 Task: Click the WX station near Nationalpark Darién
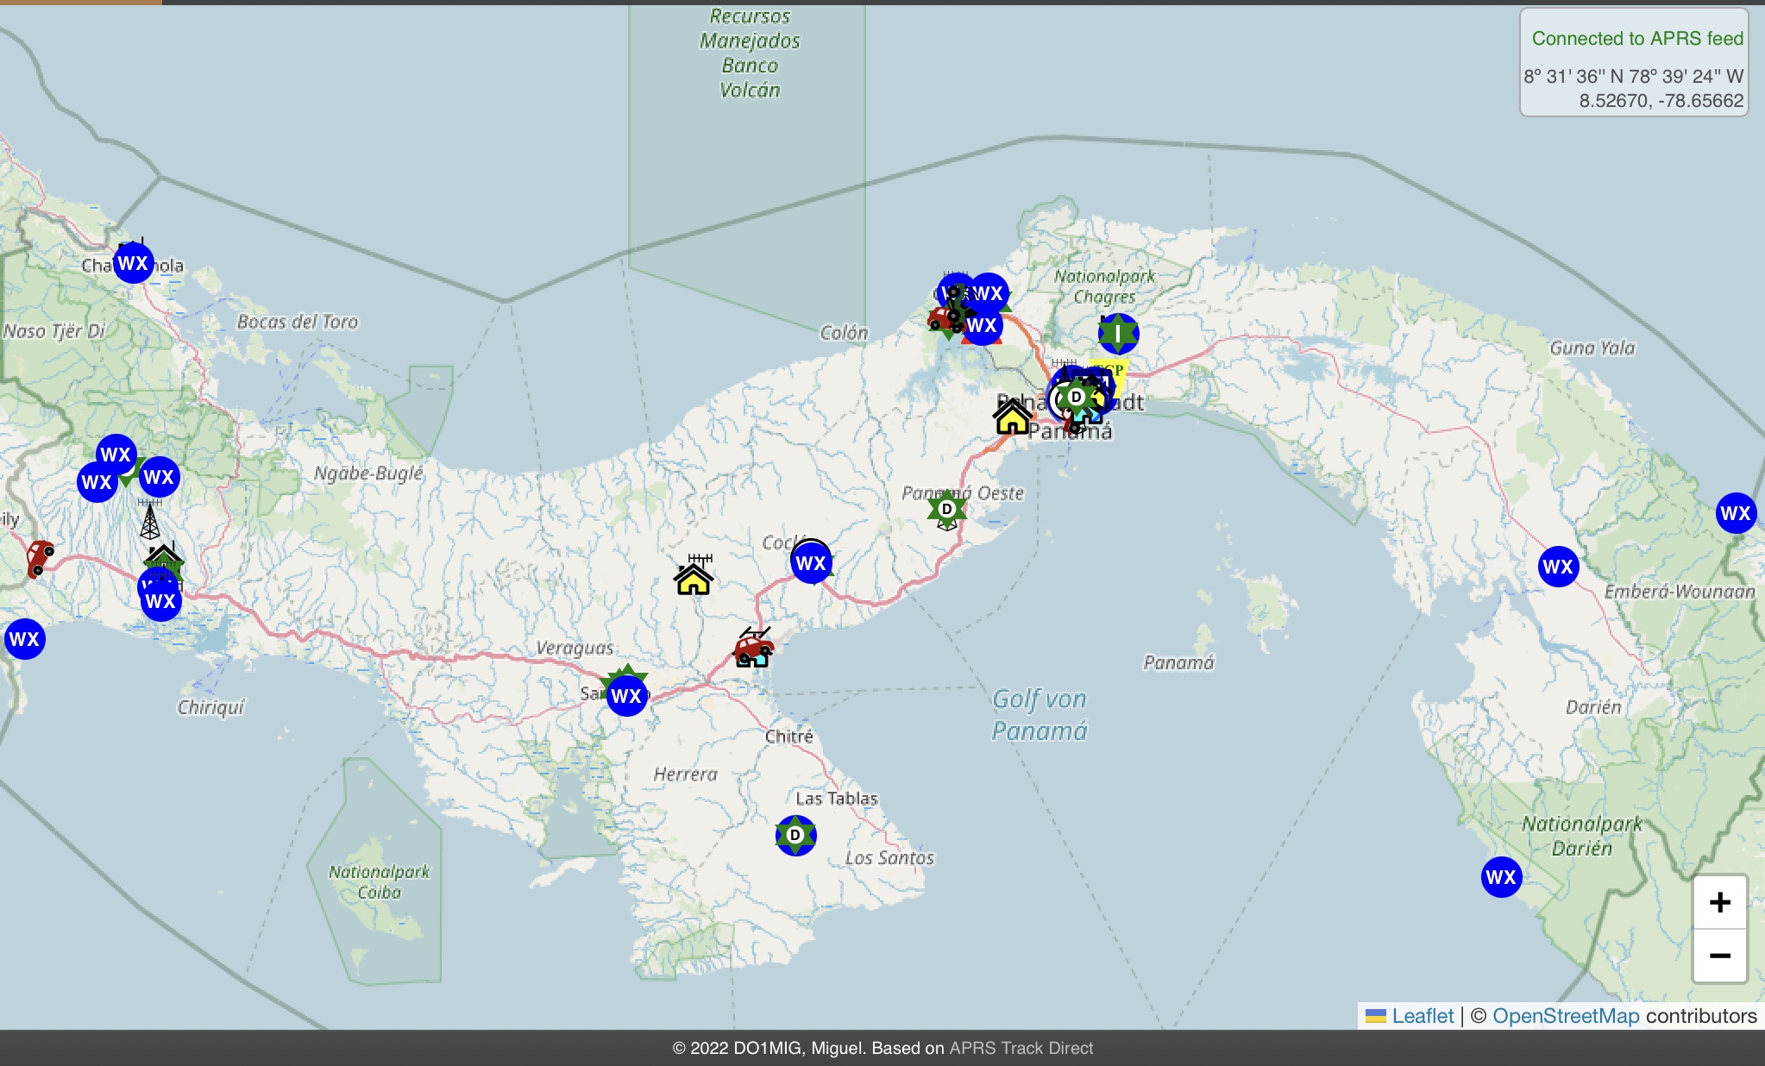1501,877
